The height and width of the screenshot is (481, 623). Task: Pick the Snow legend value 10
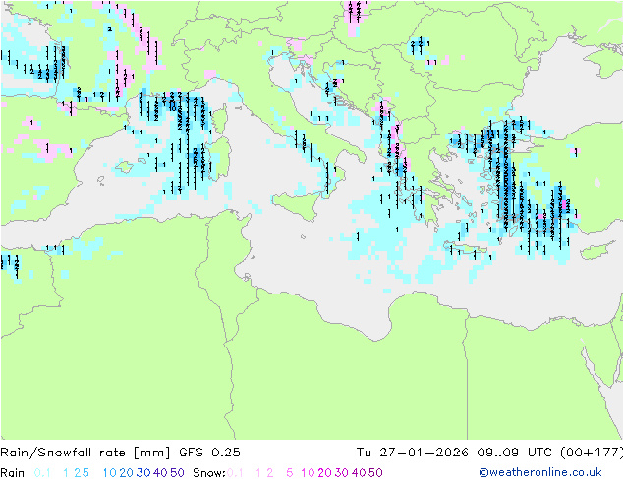coord(308,473)
